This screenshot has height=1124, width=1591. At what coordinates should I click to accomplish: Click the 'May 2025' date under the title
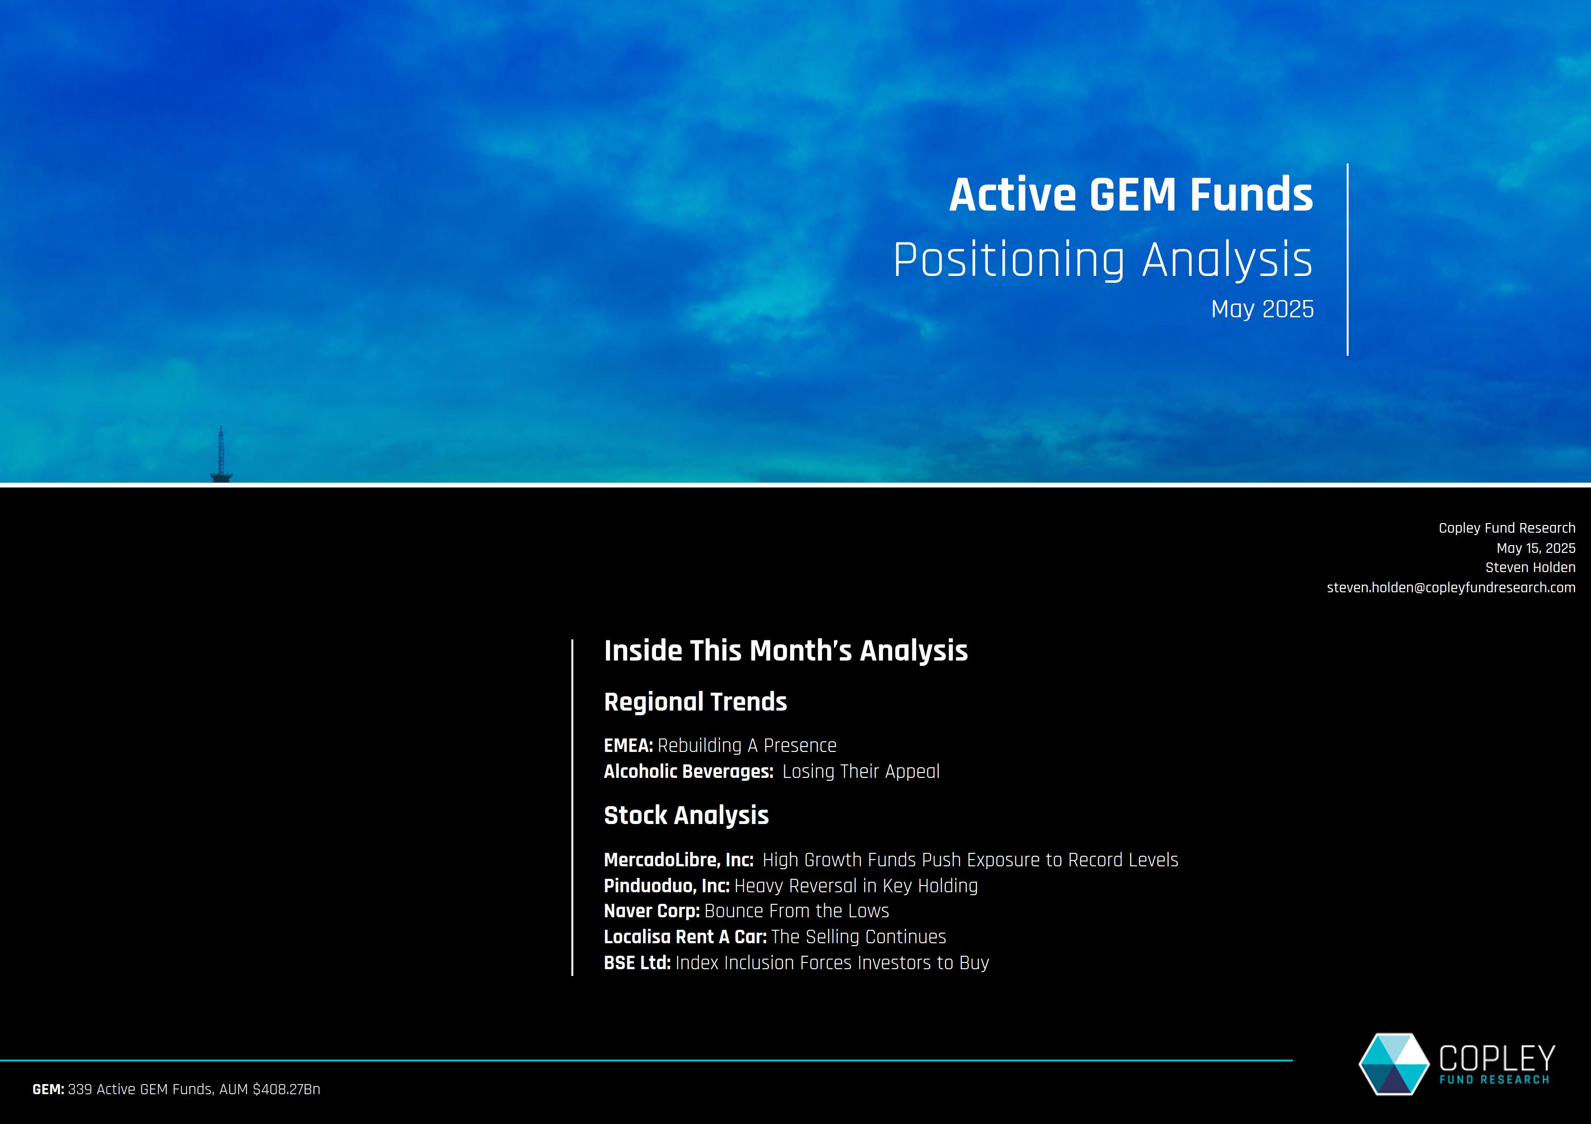click(1263, 309)
